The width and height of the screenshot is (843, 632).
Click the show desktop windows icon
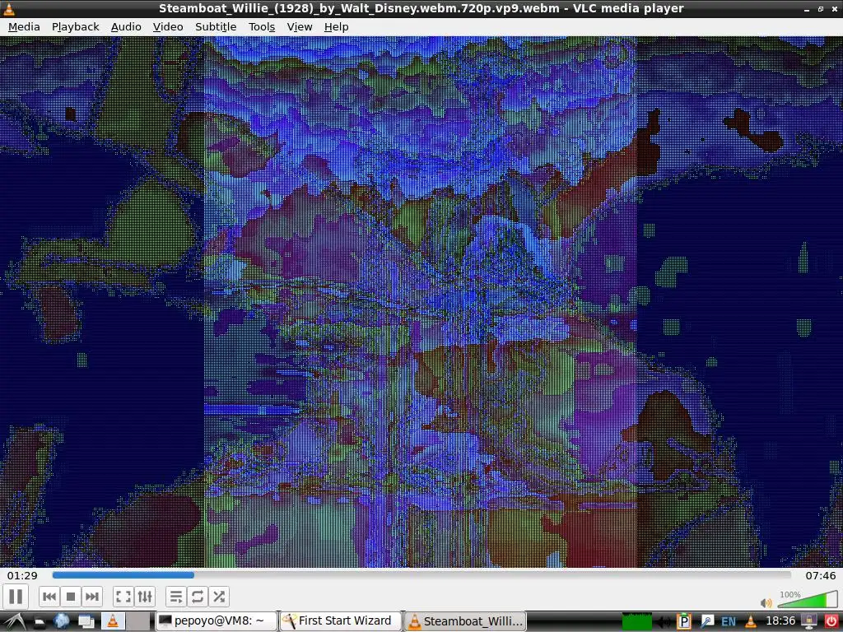point(86,621)
